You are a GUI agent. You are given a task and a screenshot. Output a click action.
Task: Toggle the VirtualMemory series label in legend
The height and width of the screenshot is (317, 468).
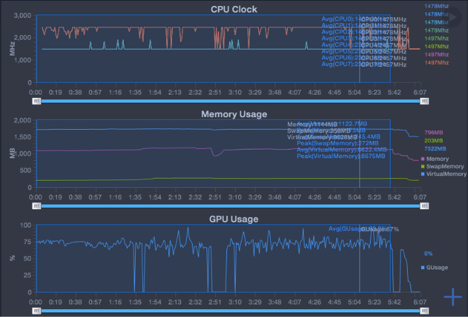(x=445, y=174)
